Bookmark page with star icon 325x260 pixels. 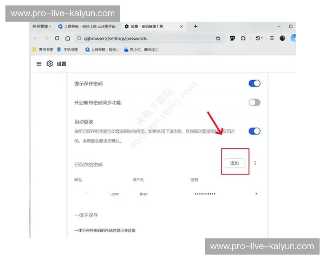click(x=218, y=38)
